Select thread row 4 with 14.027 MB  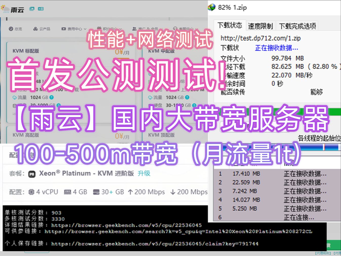277,200
